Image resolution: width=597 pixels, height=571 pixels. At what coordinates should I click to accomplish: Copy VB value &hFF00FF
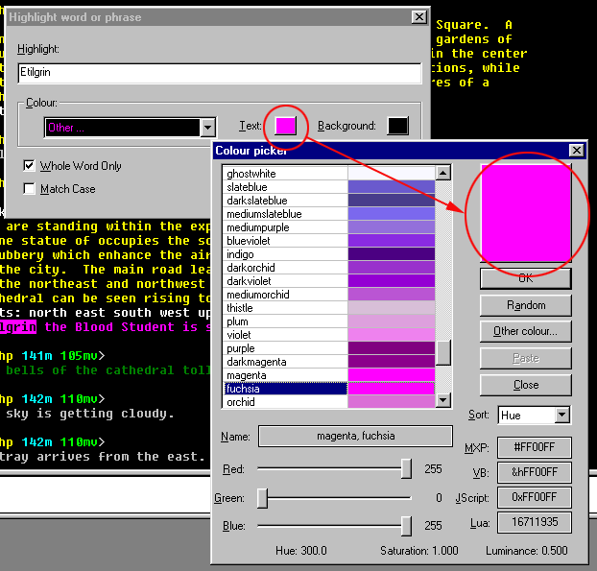535,472
